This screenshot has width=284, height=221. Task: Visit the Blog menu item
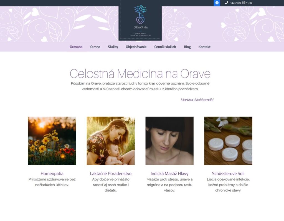[x=187, y=47]
